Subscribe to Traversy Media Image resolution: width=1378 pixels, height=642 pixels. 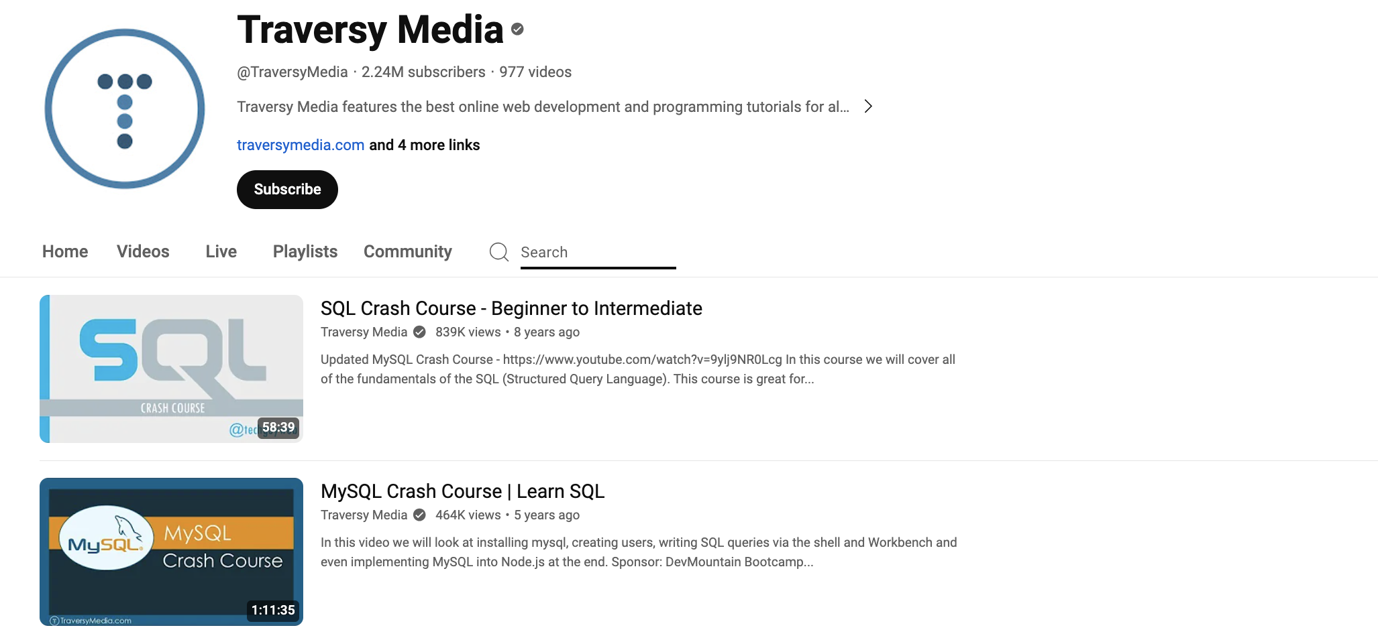click(287, 189)
